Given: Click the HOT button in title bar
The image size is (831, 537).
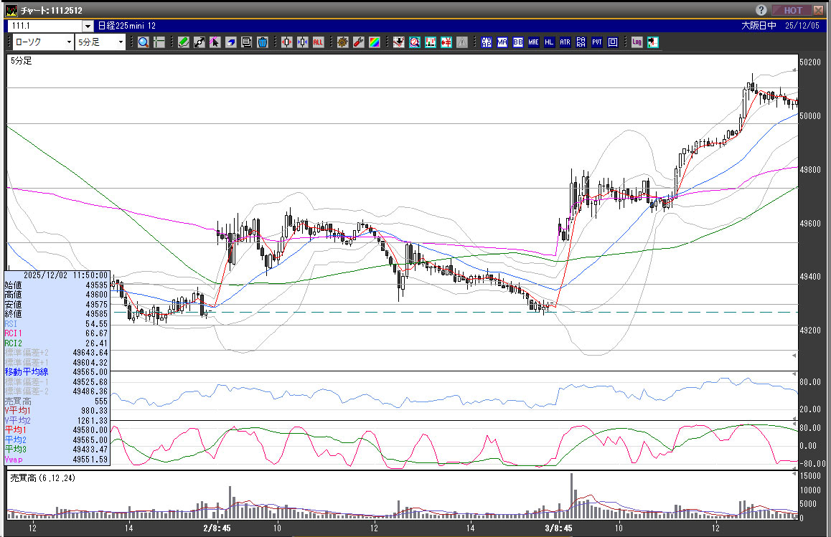Looking at the screenshot, I should tap(793, 10).
